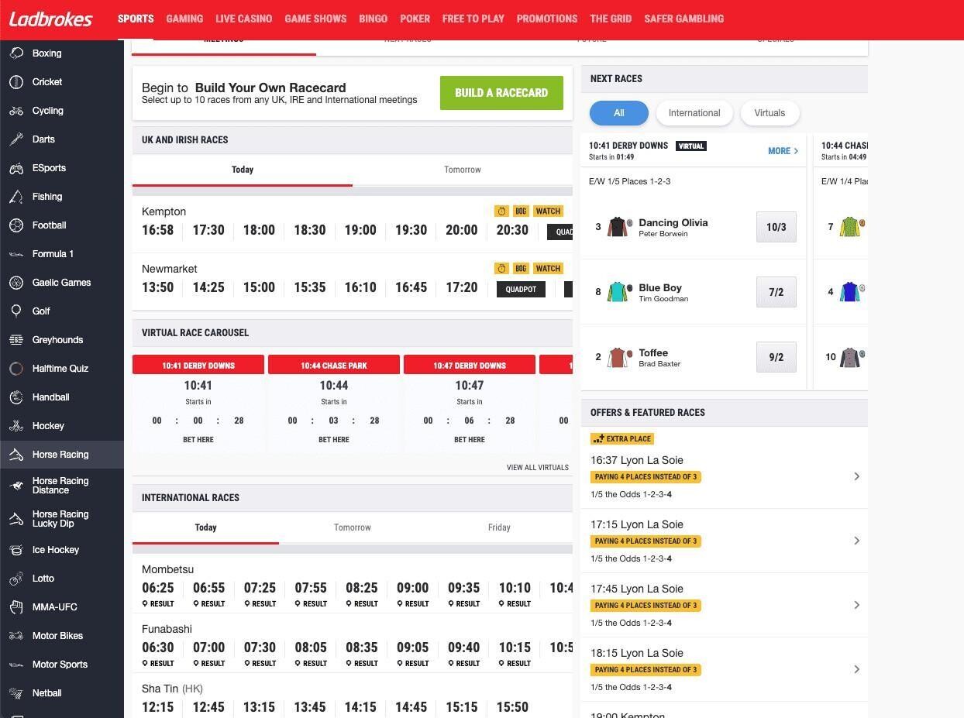This screenshot has height=718, width=964.
Task: Open MORE for 10:41 Derby Downs
Action: [x=783, y=151]
